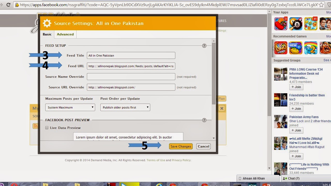Join the IsLaM MeRe ZiNdAgI group
331x186 pixels.
(296, 156)
